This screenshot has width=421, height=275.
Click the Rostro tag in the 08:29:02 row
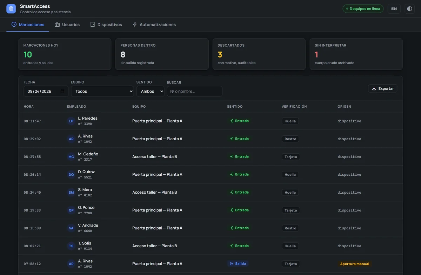[290, 139]
